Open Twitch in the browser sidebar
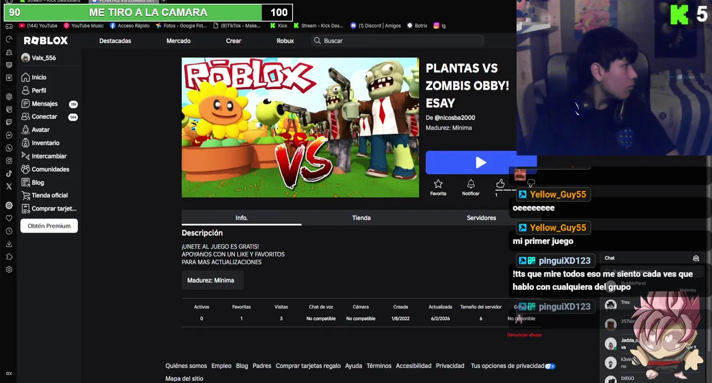 (9, 122)
